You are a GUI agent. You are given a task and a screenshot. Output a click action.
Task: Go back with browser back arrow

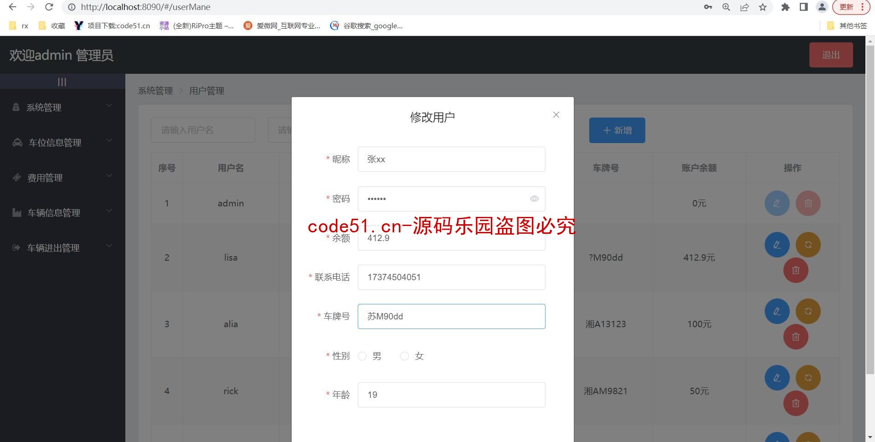13,7
